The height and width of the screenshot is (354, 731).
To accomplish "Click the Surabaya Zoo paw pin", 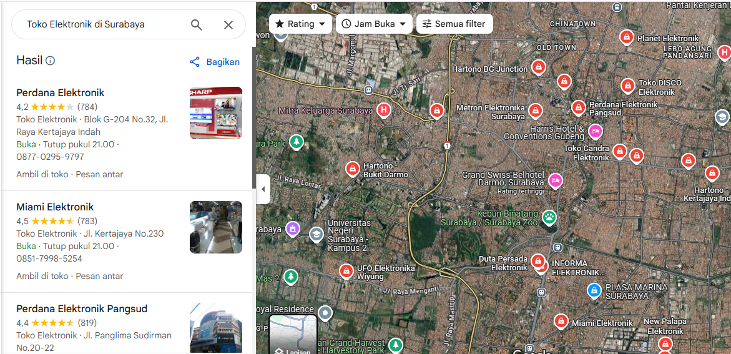I will [549, 217].
